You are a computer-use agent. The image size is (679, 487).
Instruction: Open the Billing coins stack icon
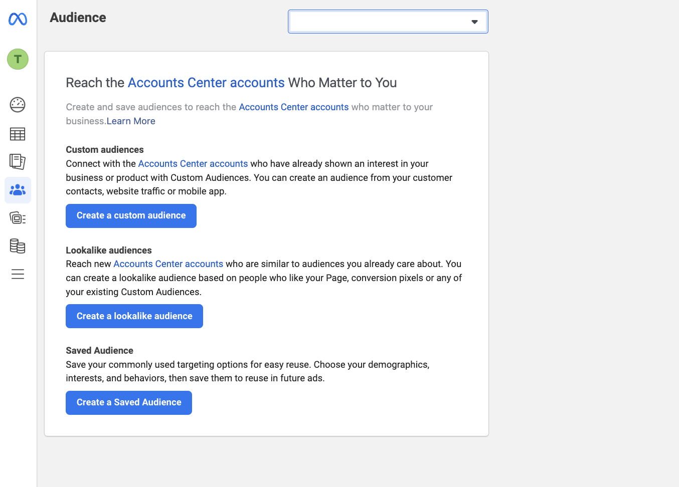point(18,246)
